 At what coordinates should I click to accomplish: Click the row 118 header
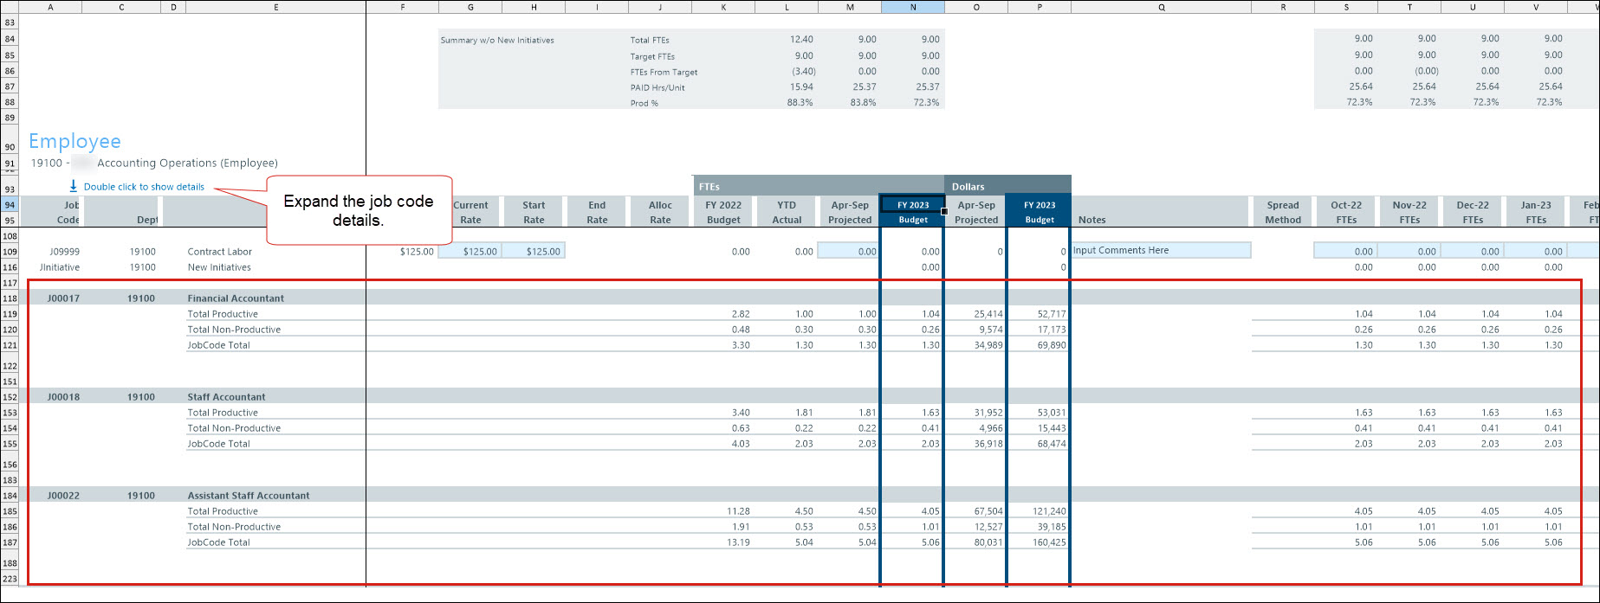[x=10, y=298]
